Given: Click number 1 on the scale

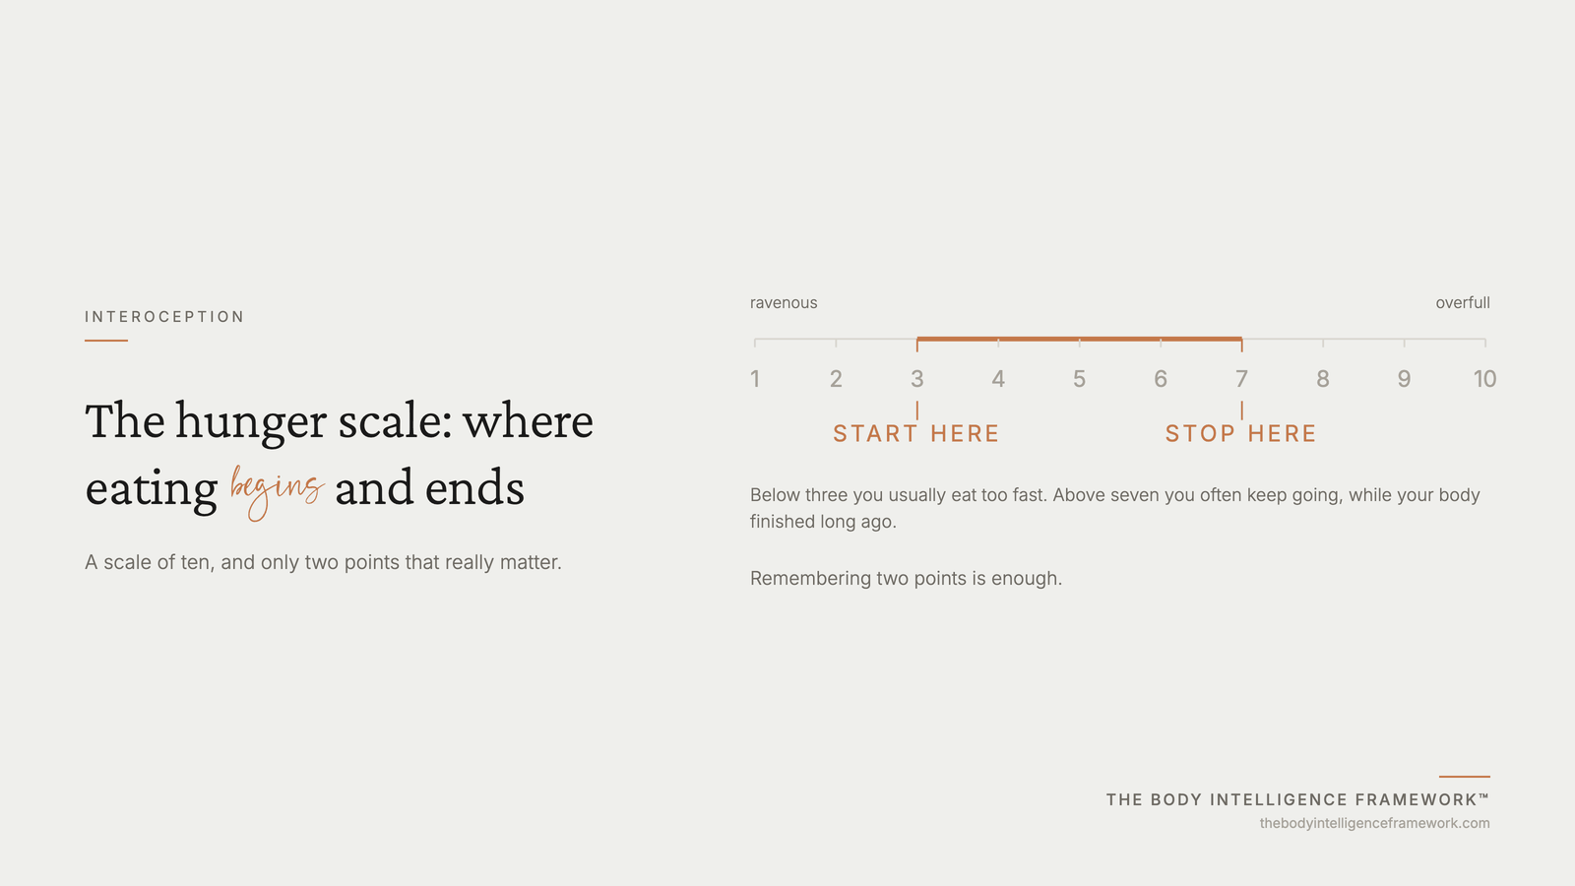Looking at the screenshot, I should coord(755,379).
